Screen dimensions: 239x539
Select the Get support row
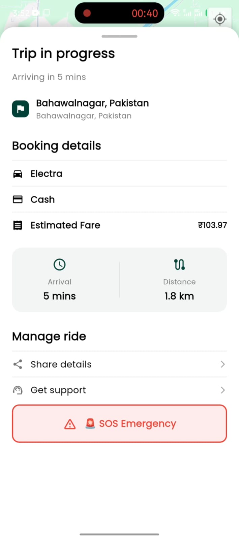pyautogui.click(x=119, y=390)
